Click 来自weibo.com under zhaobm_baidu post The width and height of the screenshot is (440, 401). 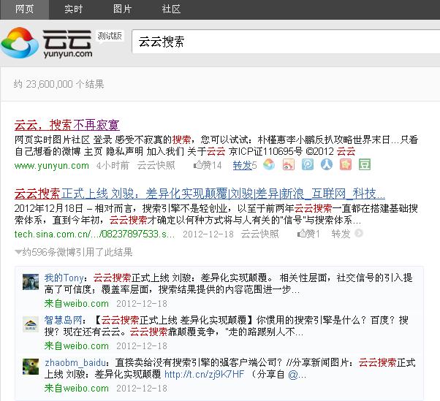pyautogui.click(x=76, y=388)
